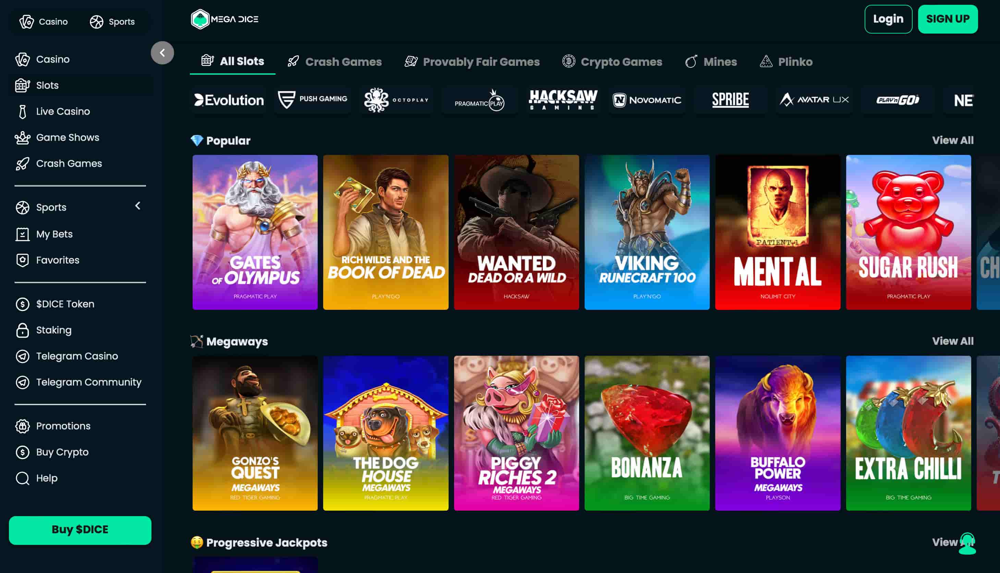Viewport: 1000px width, 573px height.
Task: Click the SIGN UP button
Action: [x=948, y=18]
